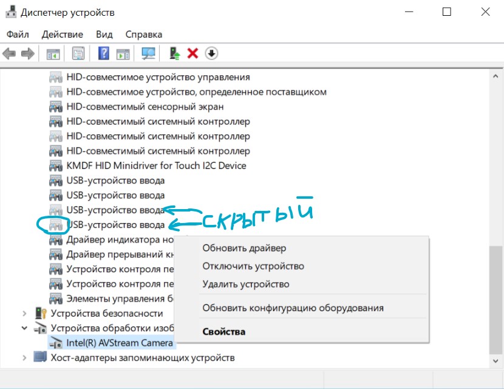Image resolution: width=504 pixels, height=389 pixels.
Task: Click the round down-arrow toolbar icon
Action: (211, 53)
